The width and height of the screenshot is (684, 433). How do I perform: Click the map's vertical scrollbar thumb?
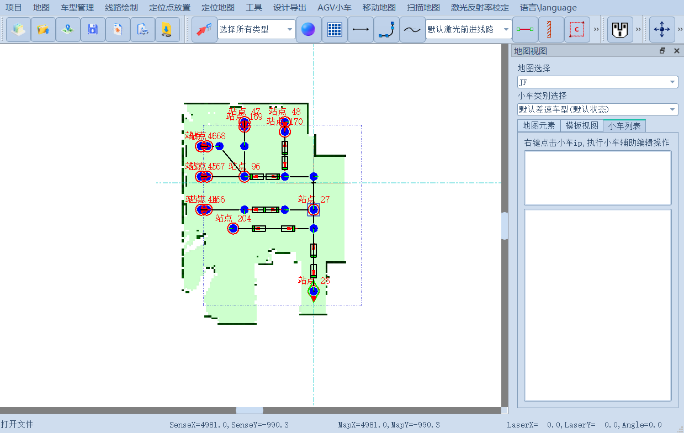(505, 225)
